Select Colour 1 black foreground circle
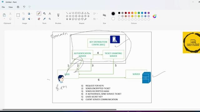The image size is (200, 112). point(113,14)
